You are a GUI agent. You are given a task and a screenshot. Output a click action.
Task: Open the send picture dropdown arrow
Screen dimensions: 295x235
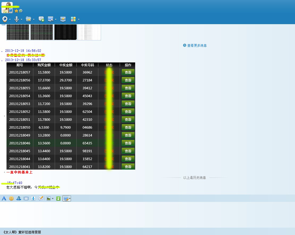[53, 199]
